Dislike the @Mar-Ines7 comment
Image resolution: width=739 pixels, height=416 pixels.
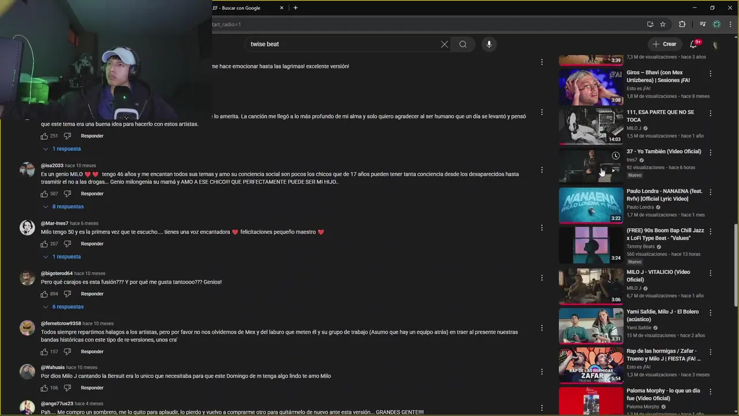tap(67, 244)
